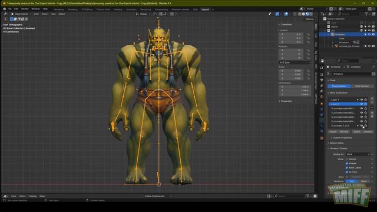
Task: Expand the Armature object in outliner
Action: click(x=329, y=34)
